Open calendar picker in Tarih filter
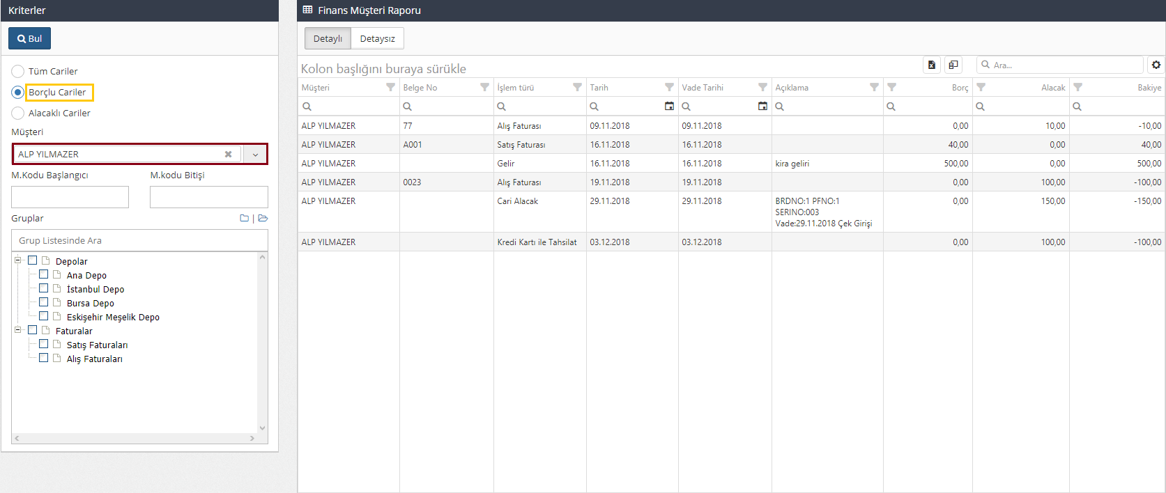The image size is (1166, 493). [x=669, y=107]
